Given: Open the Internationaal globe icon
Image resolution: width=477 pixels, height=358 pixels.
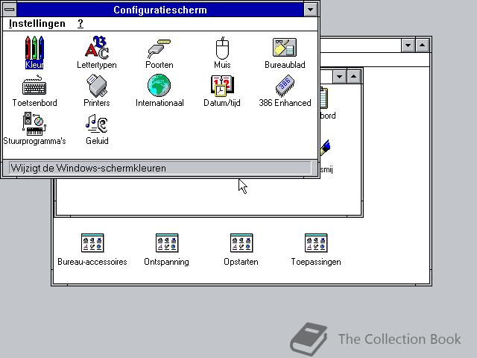Looking at the screenshot, I should point(159,91).
